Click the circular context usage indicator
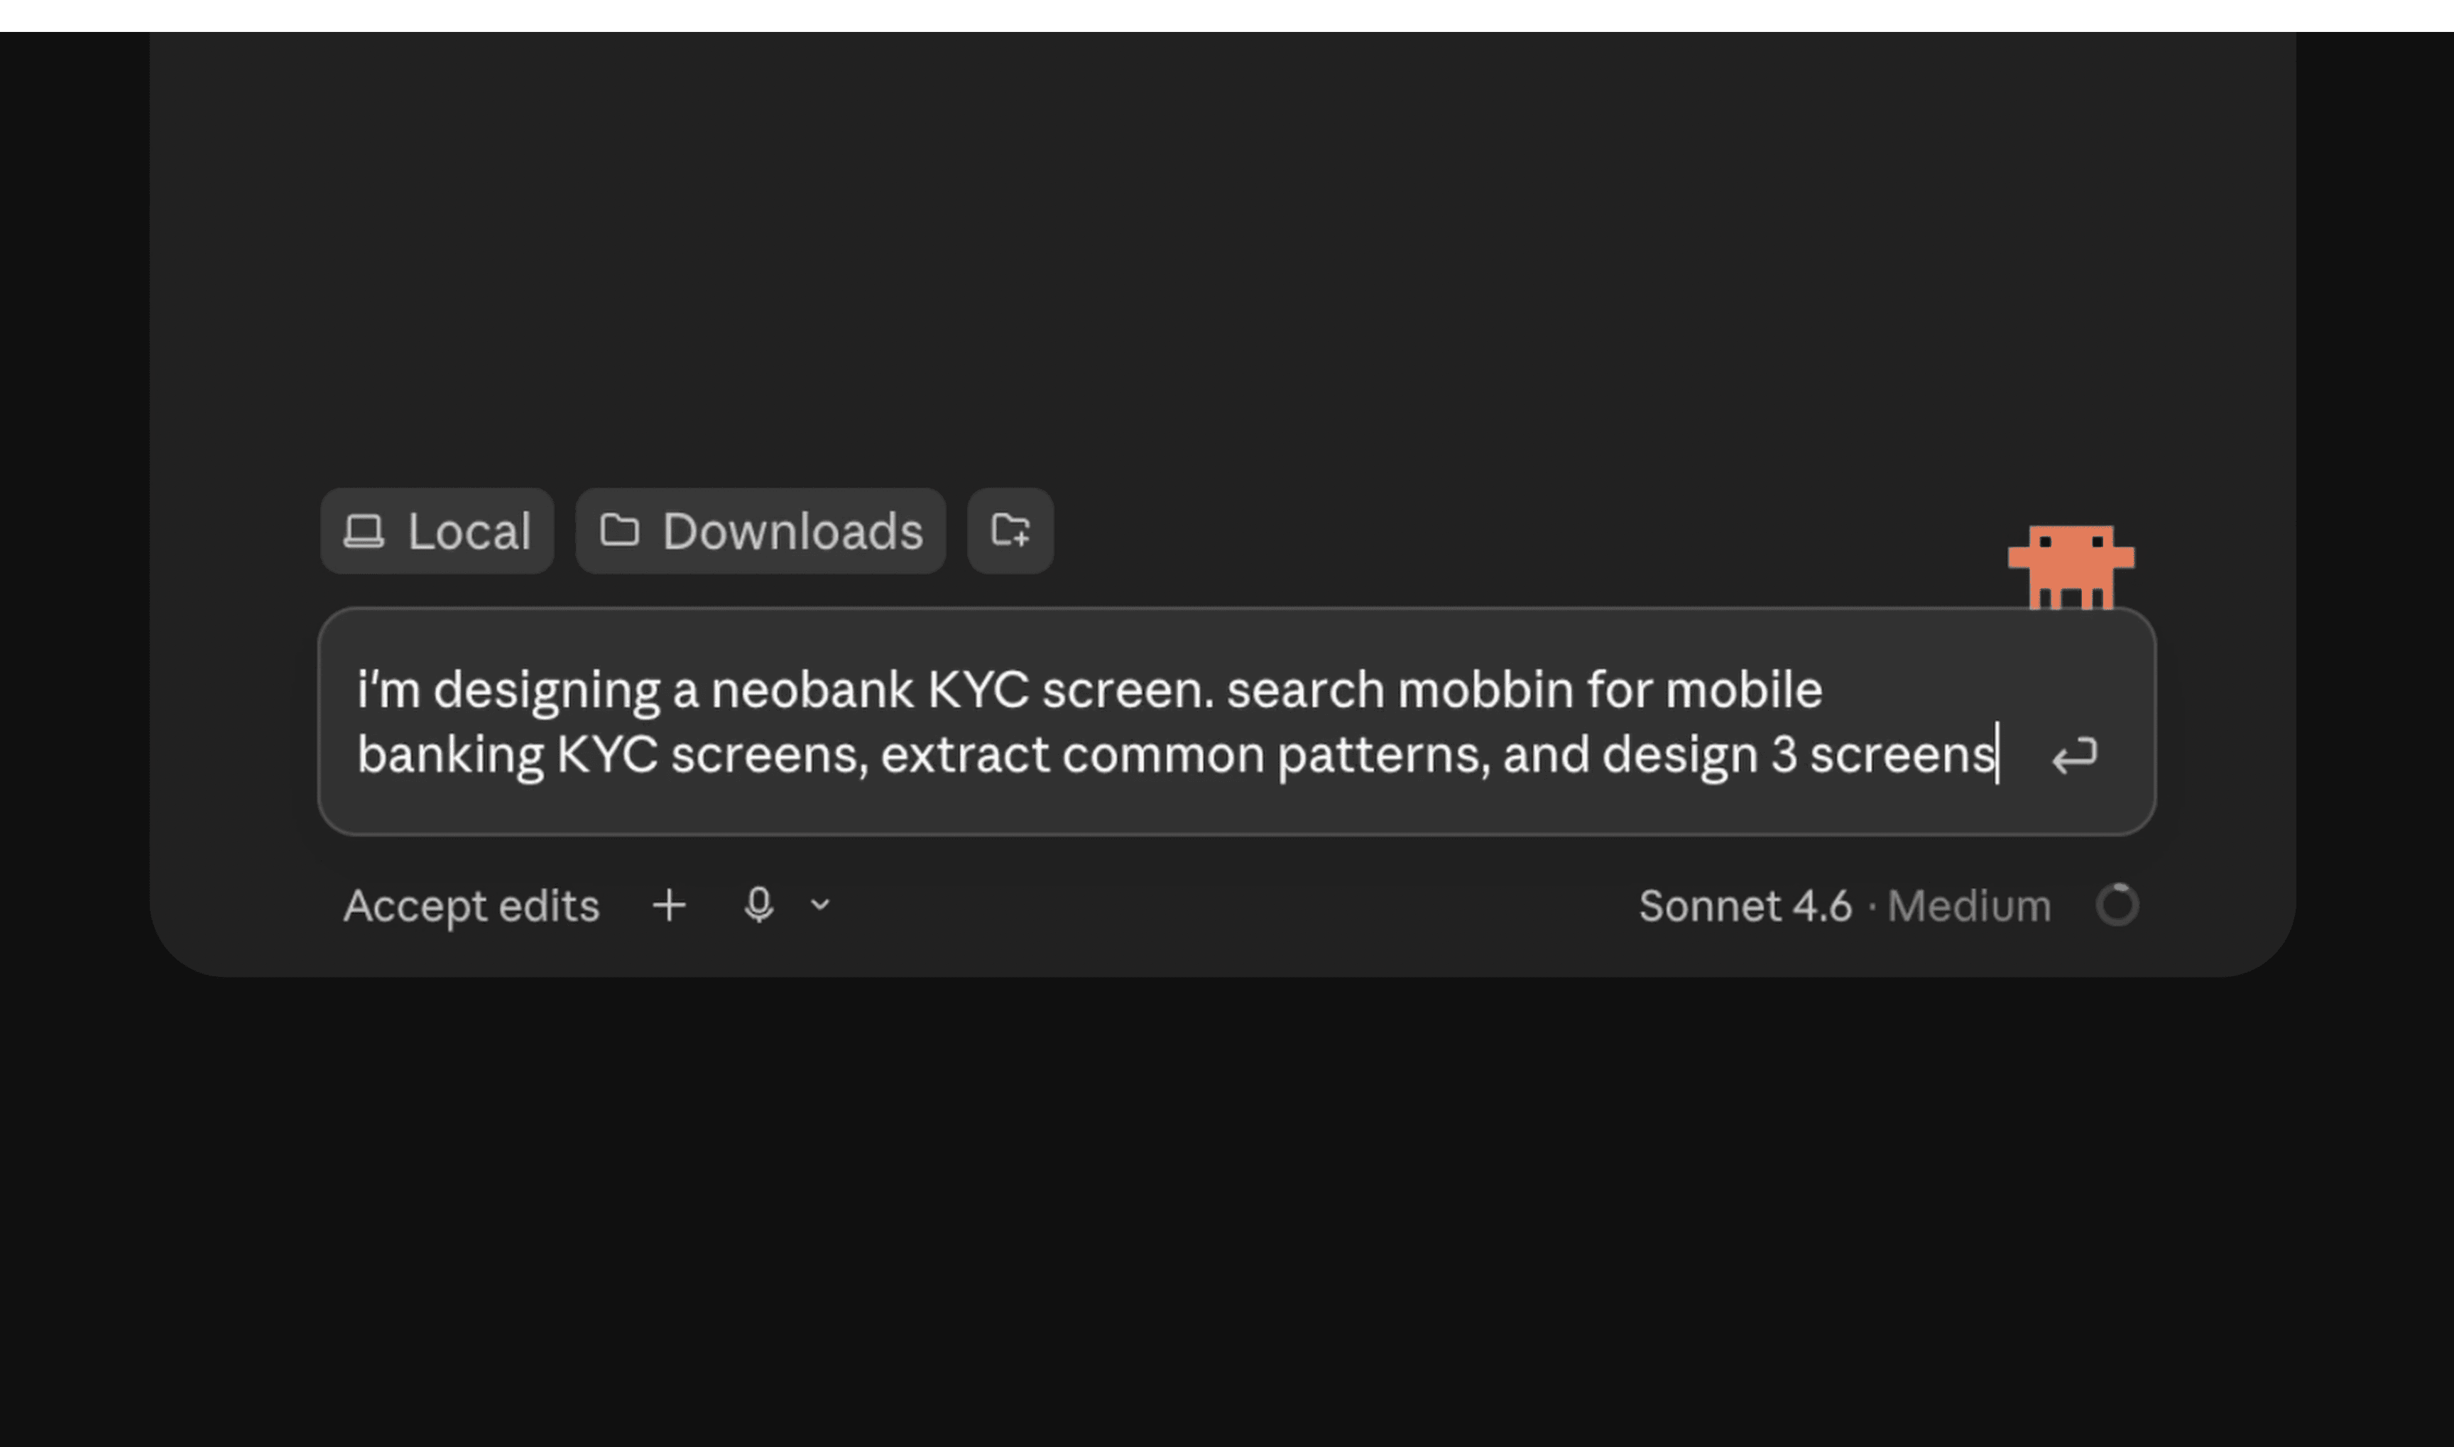Screen dimensions: 2454x1447 2117,905
